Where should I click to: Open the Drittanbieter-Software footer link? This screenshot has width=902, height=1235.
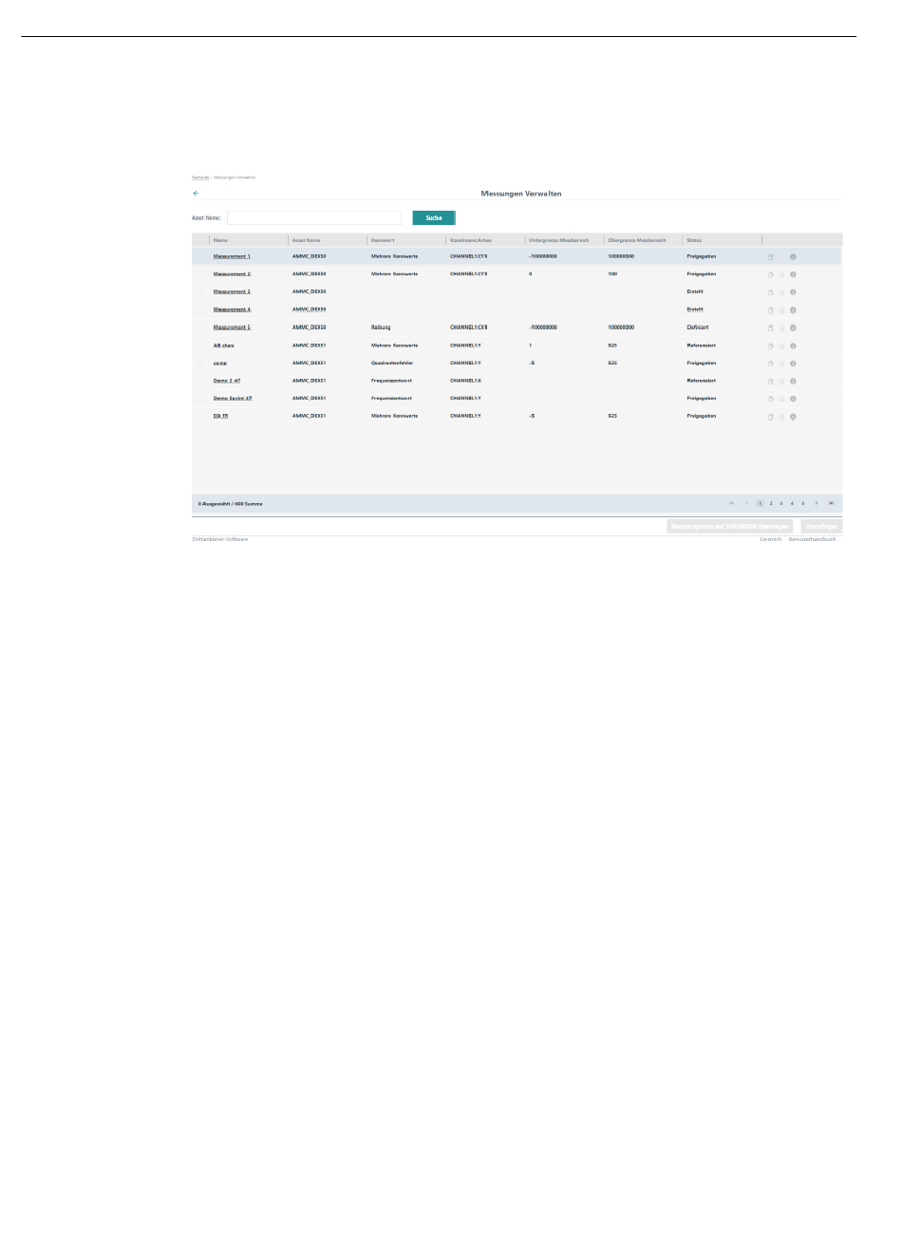coord(220,539)
